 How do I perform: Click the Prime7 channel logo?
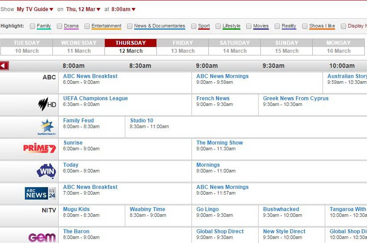tap(40, 148)
